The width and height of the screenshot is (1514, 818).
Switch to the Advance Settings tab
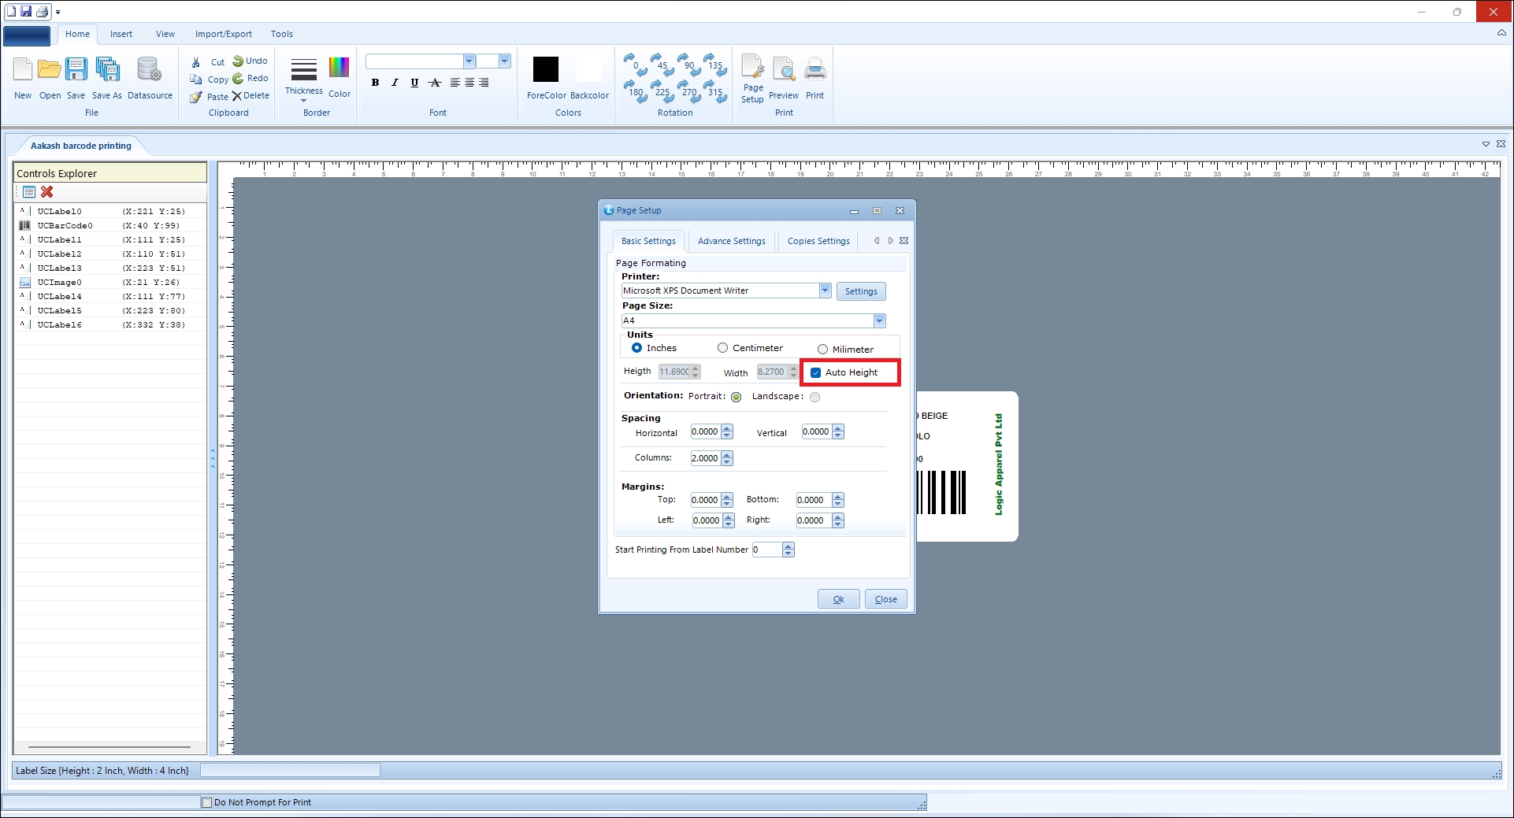click(x=731, y=241)
